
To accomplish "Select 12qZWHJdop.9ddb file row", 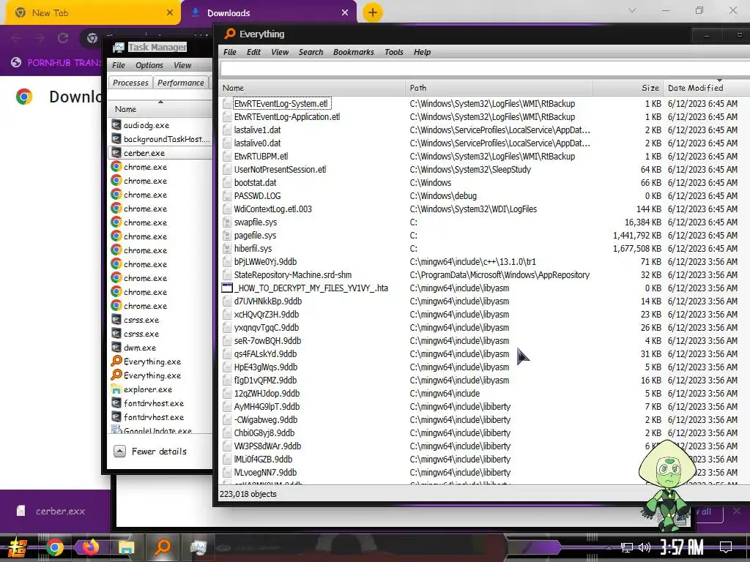I will coord(485,394).
